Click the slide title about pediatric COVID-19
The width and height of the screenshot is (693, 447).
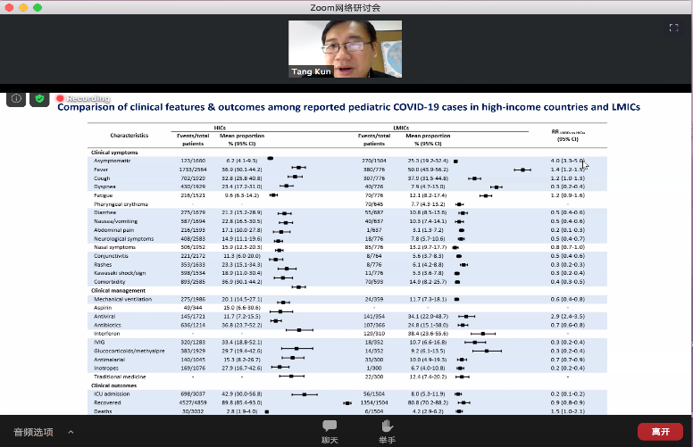(348, 107)
